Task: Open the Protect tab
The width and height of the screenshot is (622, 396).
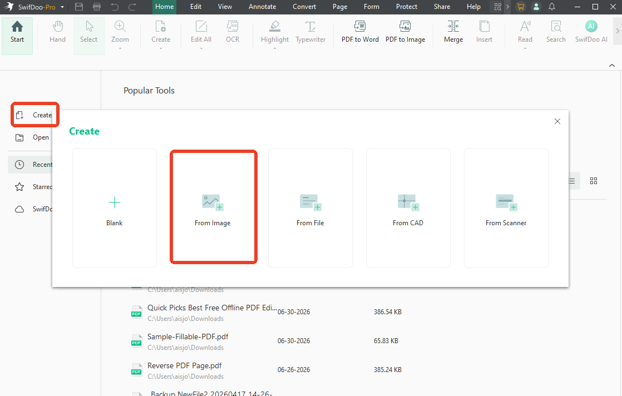Action: tap(407, 7)
